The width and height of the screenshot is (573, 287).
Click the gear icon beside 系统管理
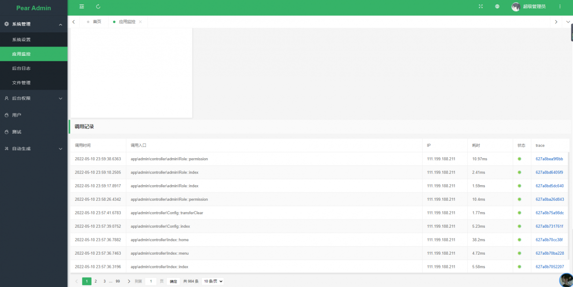coord(6,24)
